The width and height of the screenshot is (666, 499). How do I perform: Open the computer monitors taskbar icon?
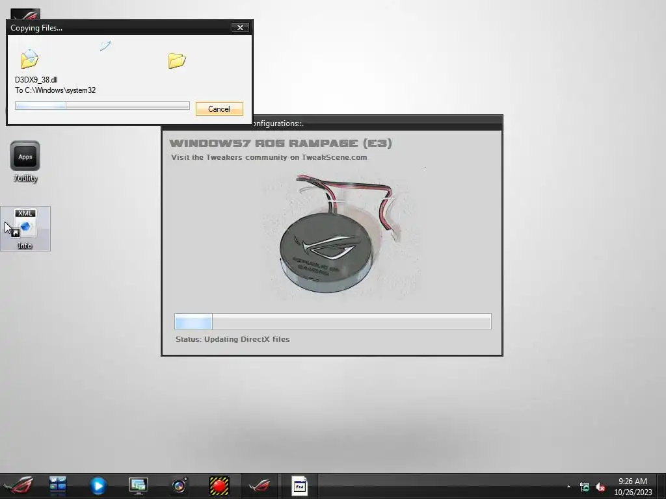coord(138,486)
